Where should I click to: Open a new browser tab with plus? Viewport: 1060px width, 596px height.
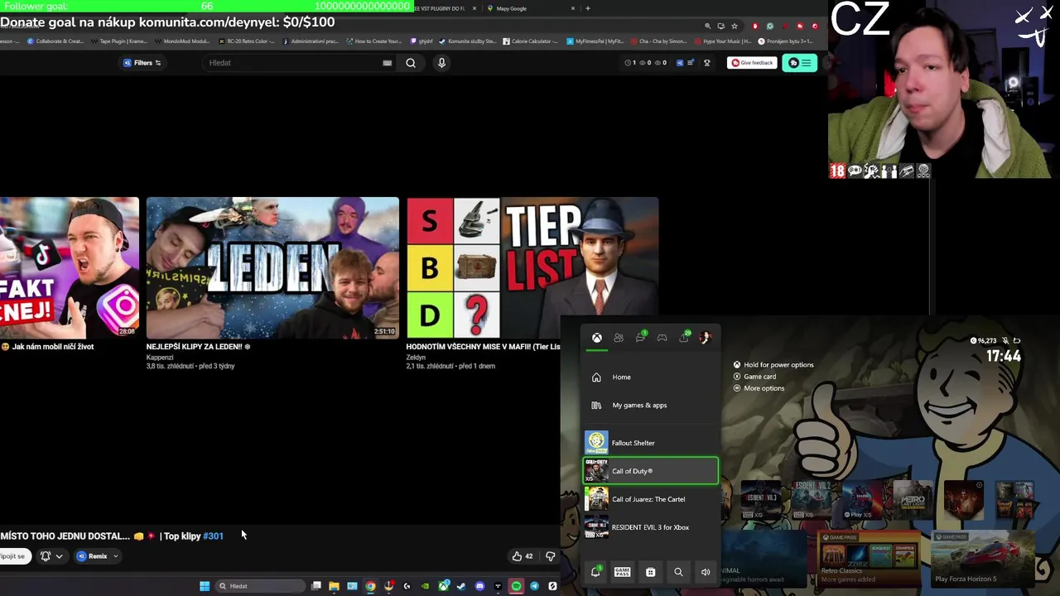[x=587, y=8]
